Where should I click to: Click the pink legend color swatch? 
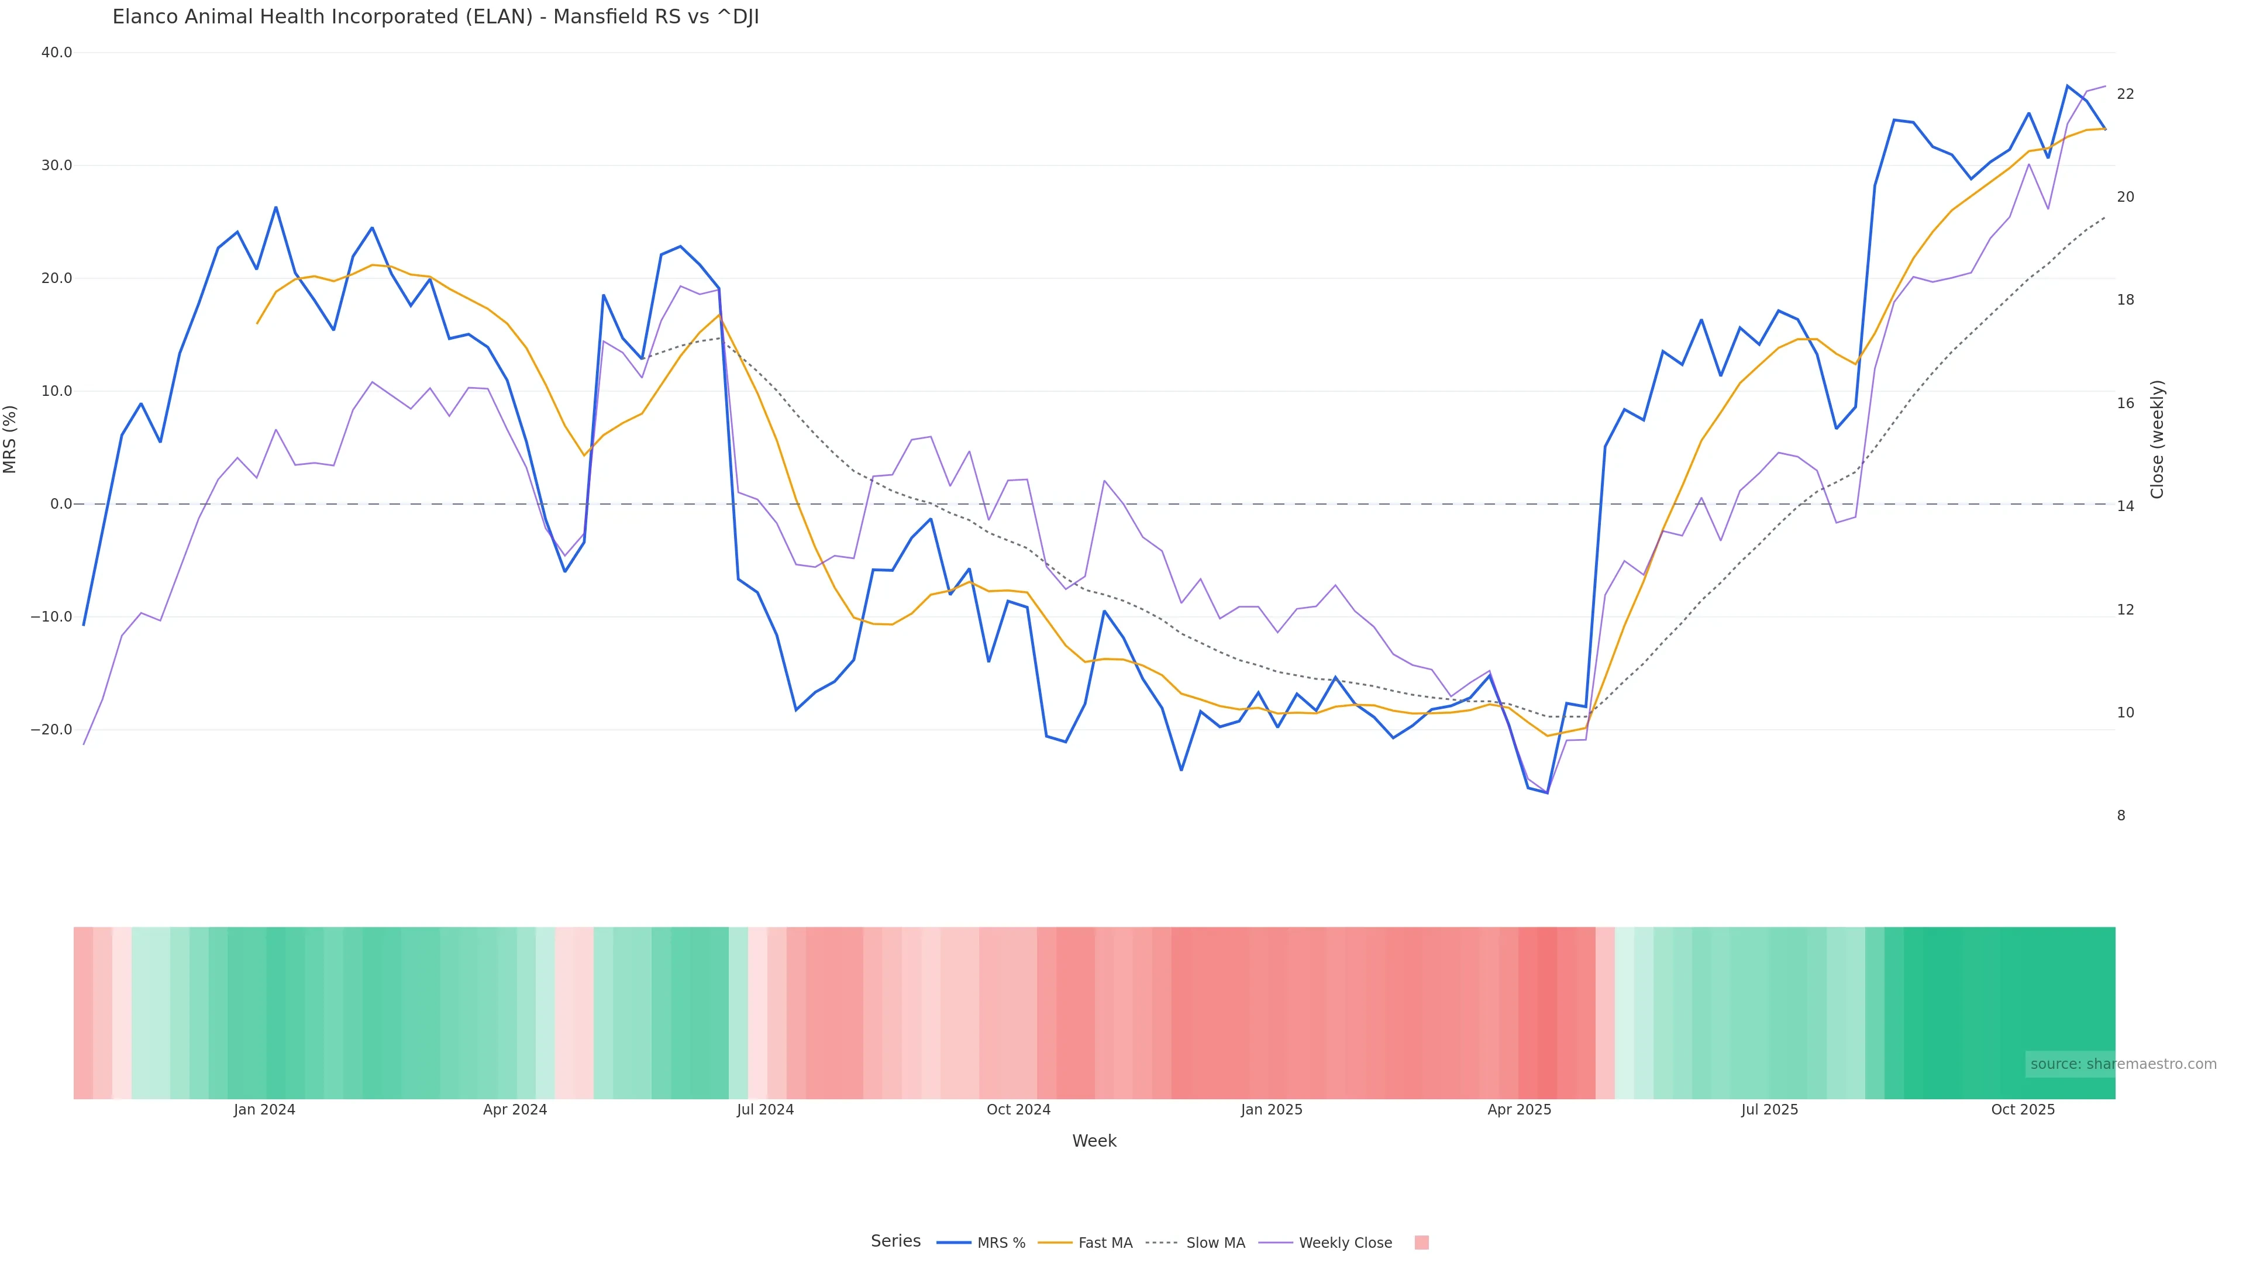(1421, 1243)
